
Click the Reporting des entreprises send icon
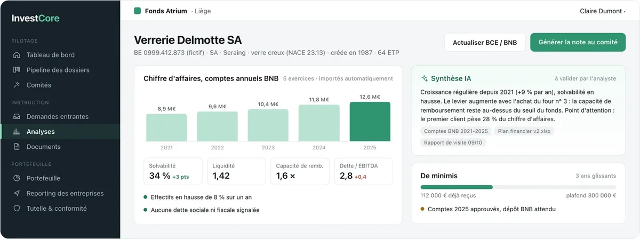click(17, 193)
